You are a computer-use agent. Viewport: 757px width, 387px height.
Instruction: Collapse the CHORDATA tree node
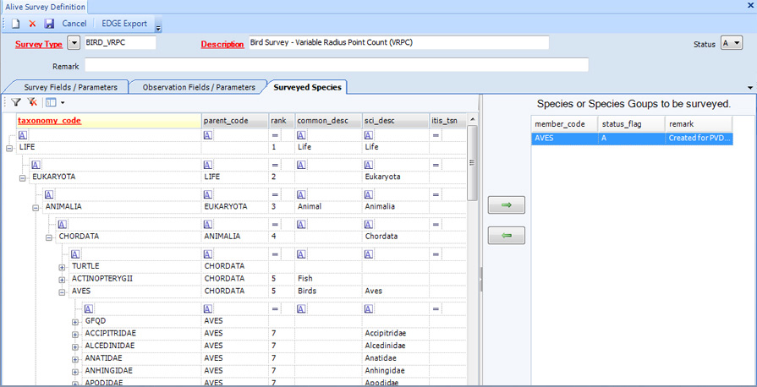click(x=49, y=237)
